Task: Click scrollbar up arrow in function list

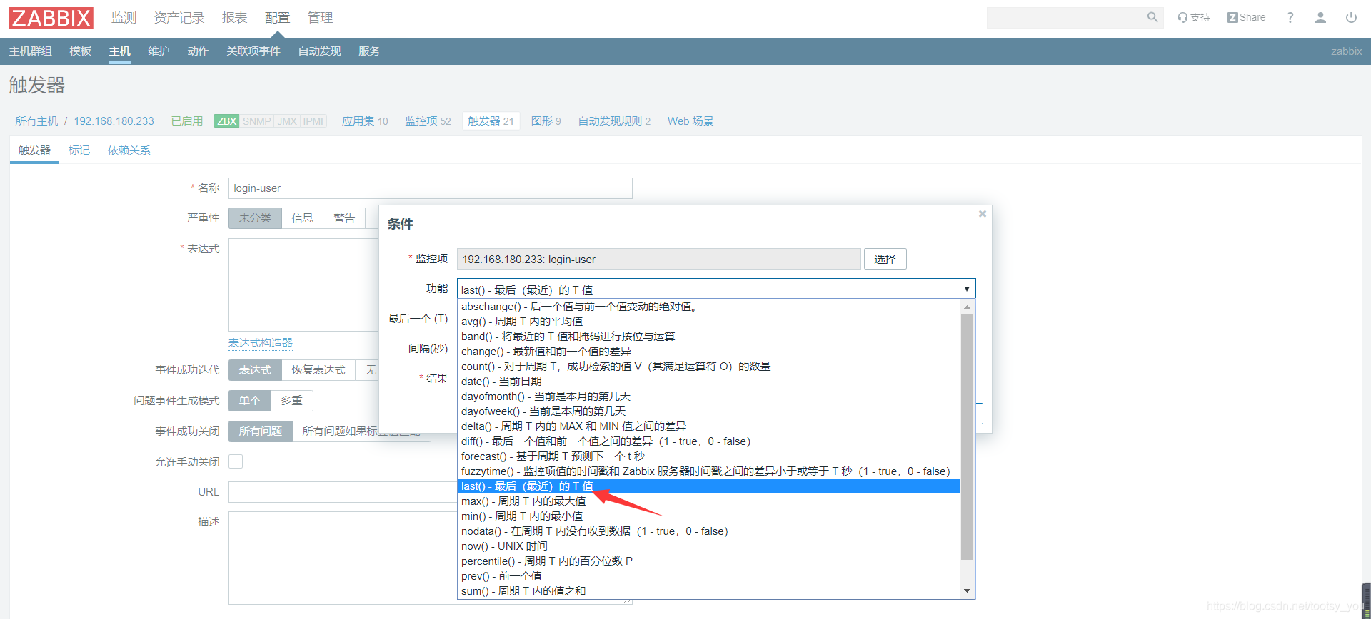Action: coord(967,307)
